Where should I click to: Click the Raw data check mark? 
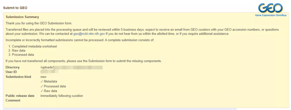click(42, 91)
